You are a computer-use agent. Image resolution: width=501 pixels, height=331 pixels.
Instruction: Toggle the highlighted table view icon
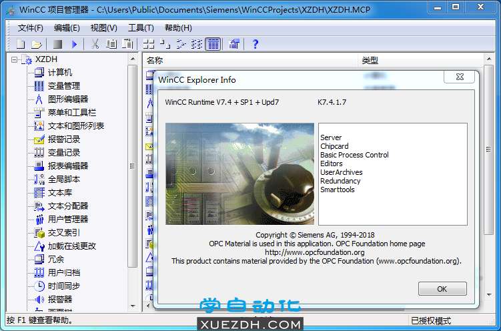pos(213,44)
